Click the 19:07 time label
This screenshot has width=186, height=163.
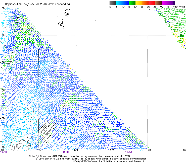[66, 152]
